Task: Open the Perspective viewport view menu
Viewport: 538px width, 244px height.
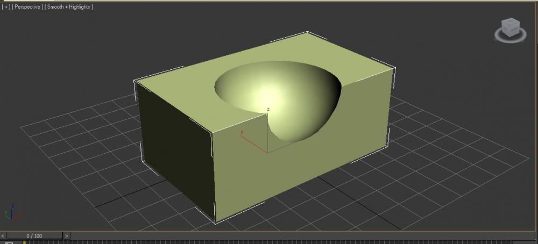Action: pos(28,7)
